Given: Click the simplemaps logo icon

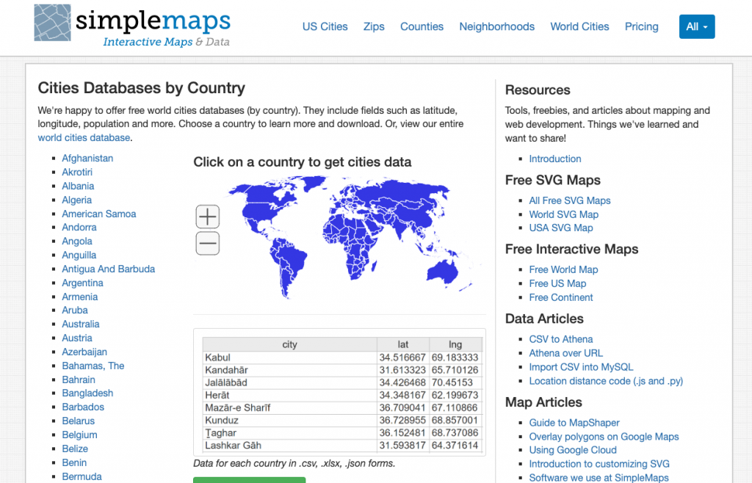Looking at the screenshot, I should 52,23.
